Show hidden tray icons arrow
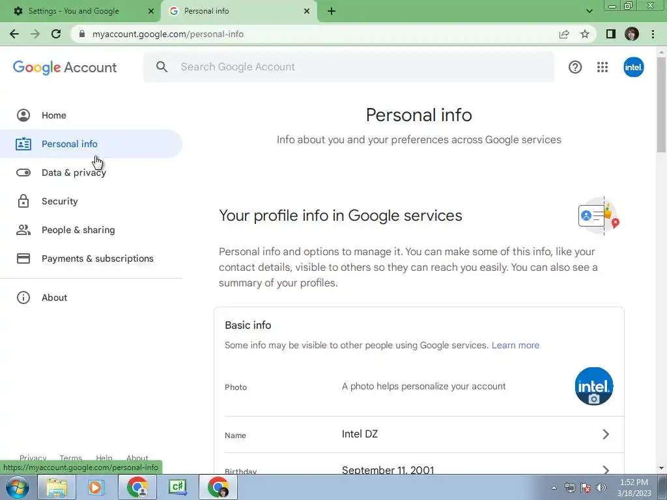The height and width of the screenshot is (500, 667). (554, 488)
